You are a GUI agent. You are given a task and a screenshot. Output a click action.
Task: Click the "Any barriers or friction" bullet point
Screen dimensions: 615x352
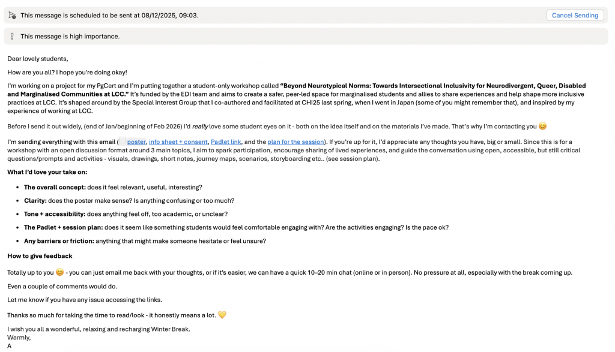click(59, 241)
